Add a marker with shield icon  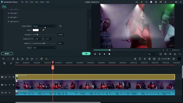click(140, 59)
